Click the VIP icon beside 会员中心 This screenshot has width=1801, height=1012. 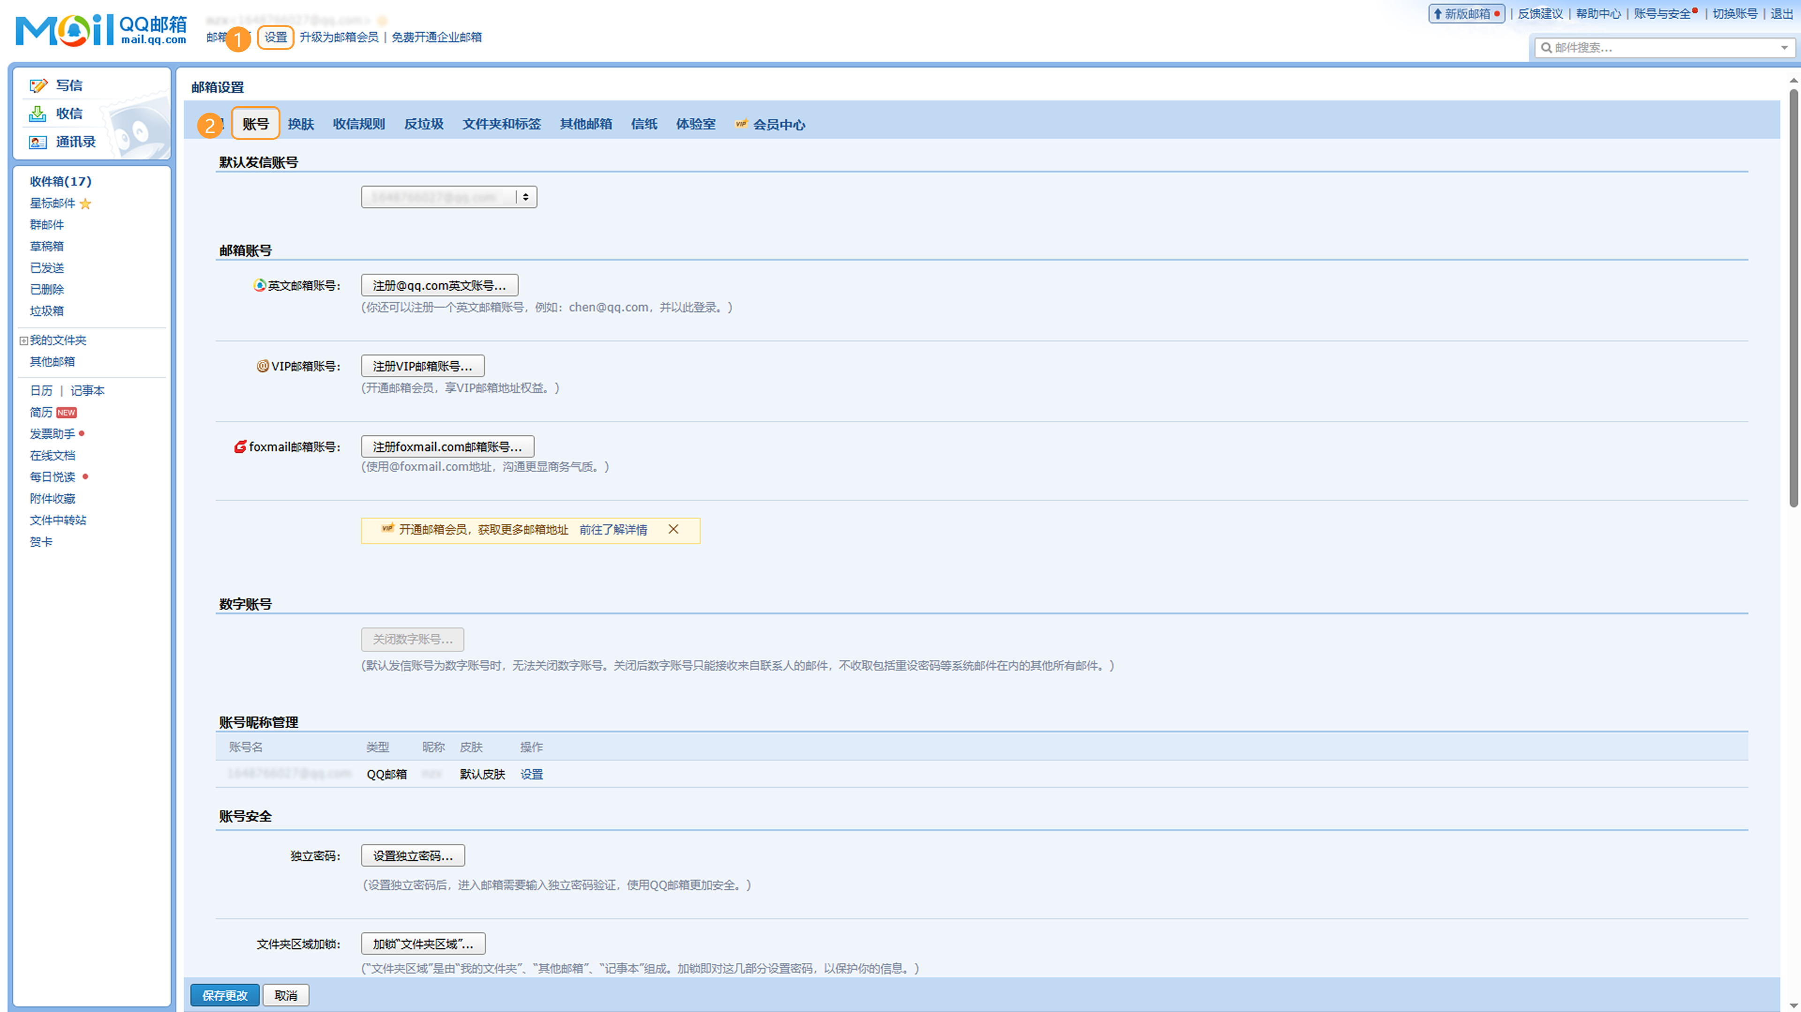click(741, 124)
